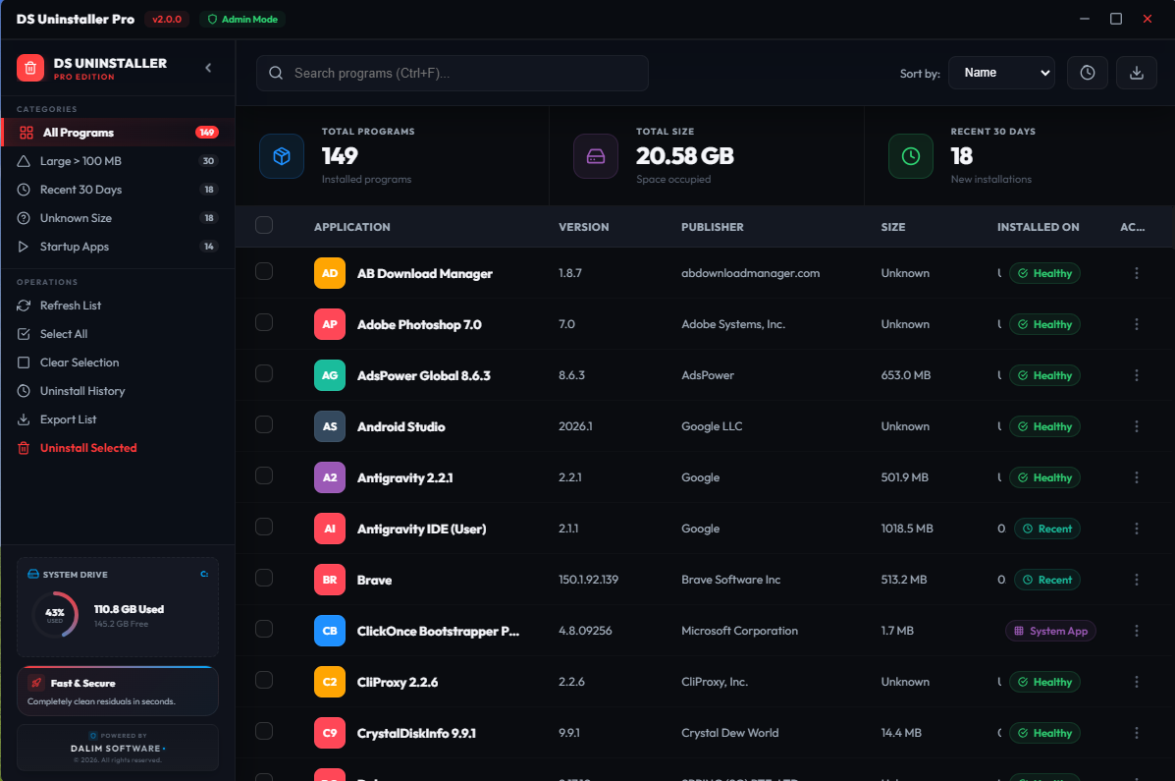This screenshot has height=781, width=1175.
Task: Check the Antigravity IDE (User) checkbox
Action: coord(264,527)
